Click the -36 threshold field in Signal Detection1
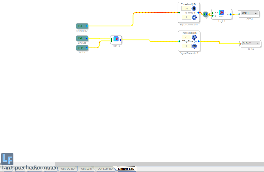Image resolution: width=264 pixels, height=172 pixels. 186,8
